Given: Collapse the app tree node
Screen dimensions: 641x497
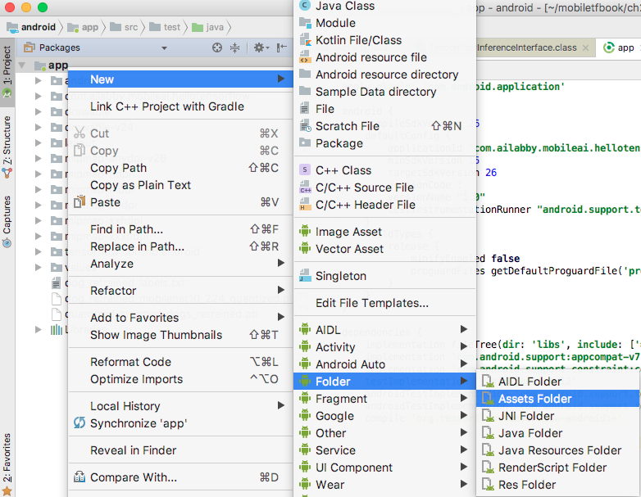Looking at the screenshot, I should (x=22, y=66).
